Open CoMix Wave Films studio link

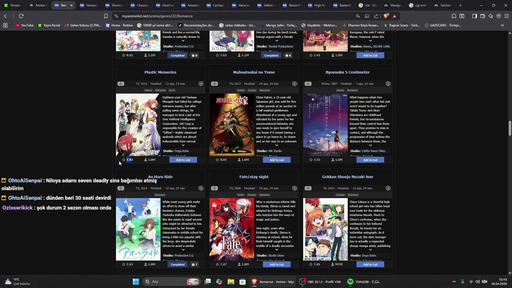[374, 151]
